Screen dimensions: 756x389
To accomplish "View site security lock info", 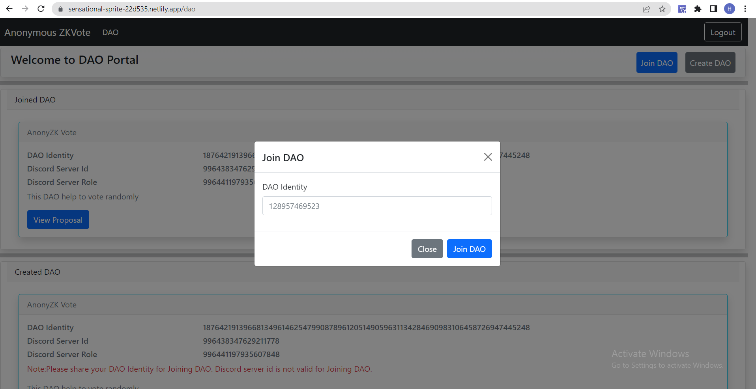I will click(60, 9).
